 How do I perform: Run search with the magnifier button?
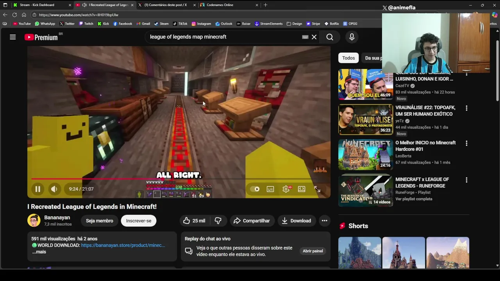330,37
